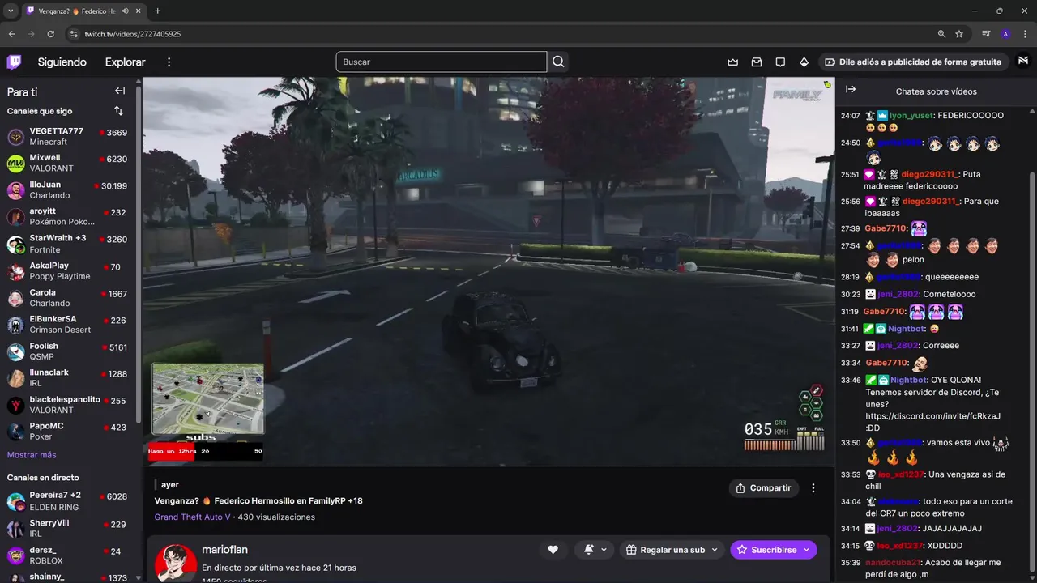The height and width of the screenshot is (583, 1037).
Task: Open Chrome three-dot menu
Action: [x=1024, y=34]
